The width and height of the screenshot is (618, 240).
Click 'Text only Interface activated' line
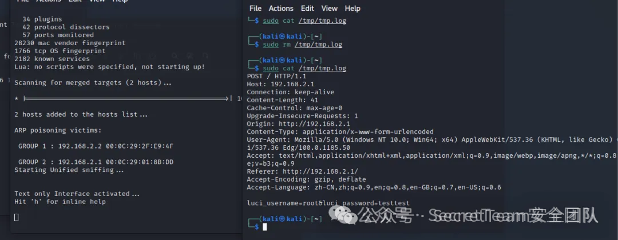click(77, 194)
